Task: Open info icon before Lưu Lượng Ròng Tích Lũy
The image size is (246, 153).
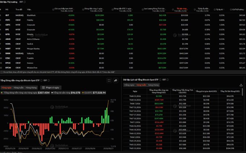Action: (x=143, y=9)
